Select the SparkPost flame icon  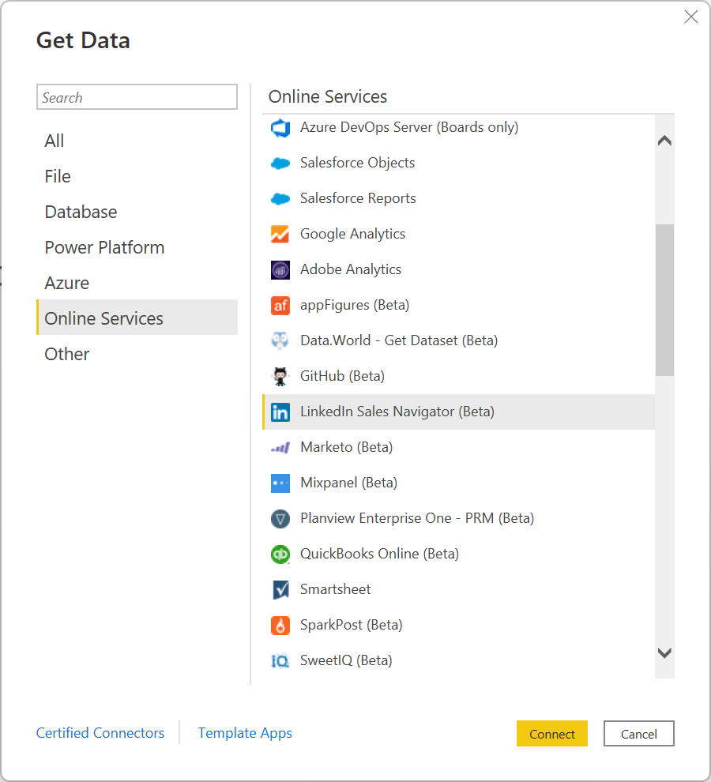point(280,626)
